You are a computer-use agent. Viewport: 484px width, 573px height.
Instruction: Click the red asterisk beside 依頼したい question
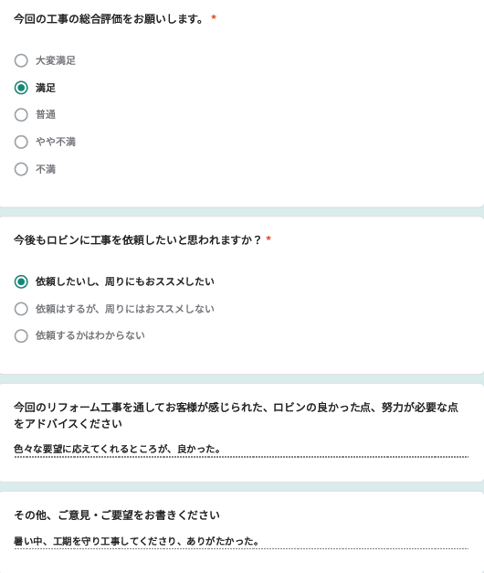268,239
